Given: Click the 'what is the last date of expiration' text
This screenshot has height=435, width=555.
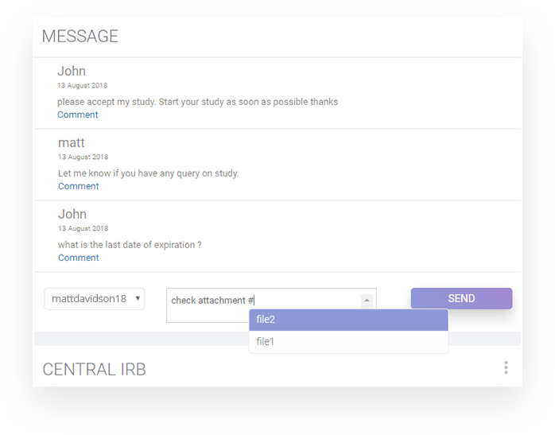Looking at the screenshot, I should coord(130,245).
